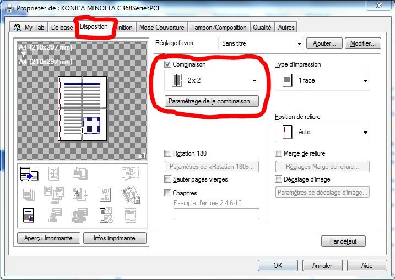Open the Mode Couverture tab
This screenshot has width=395, height=280.
click(x=162, y=27)
